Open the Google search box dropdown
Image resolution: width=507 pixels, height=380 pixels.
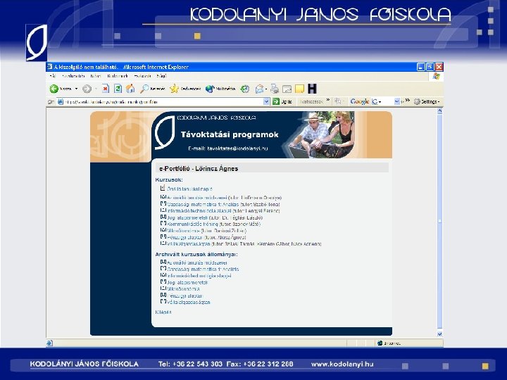[396, 101]
